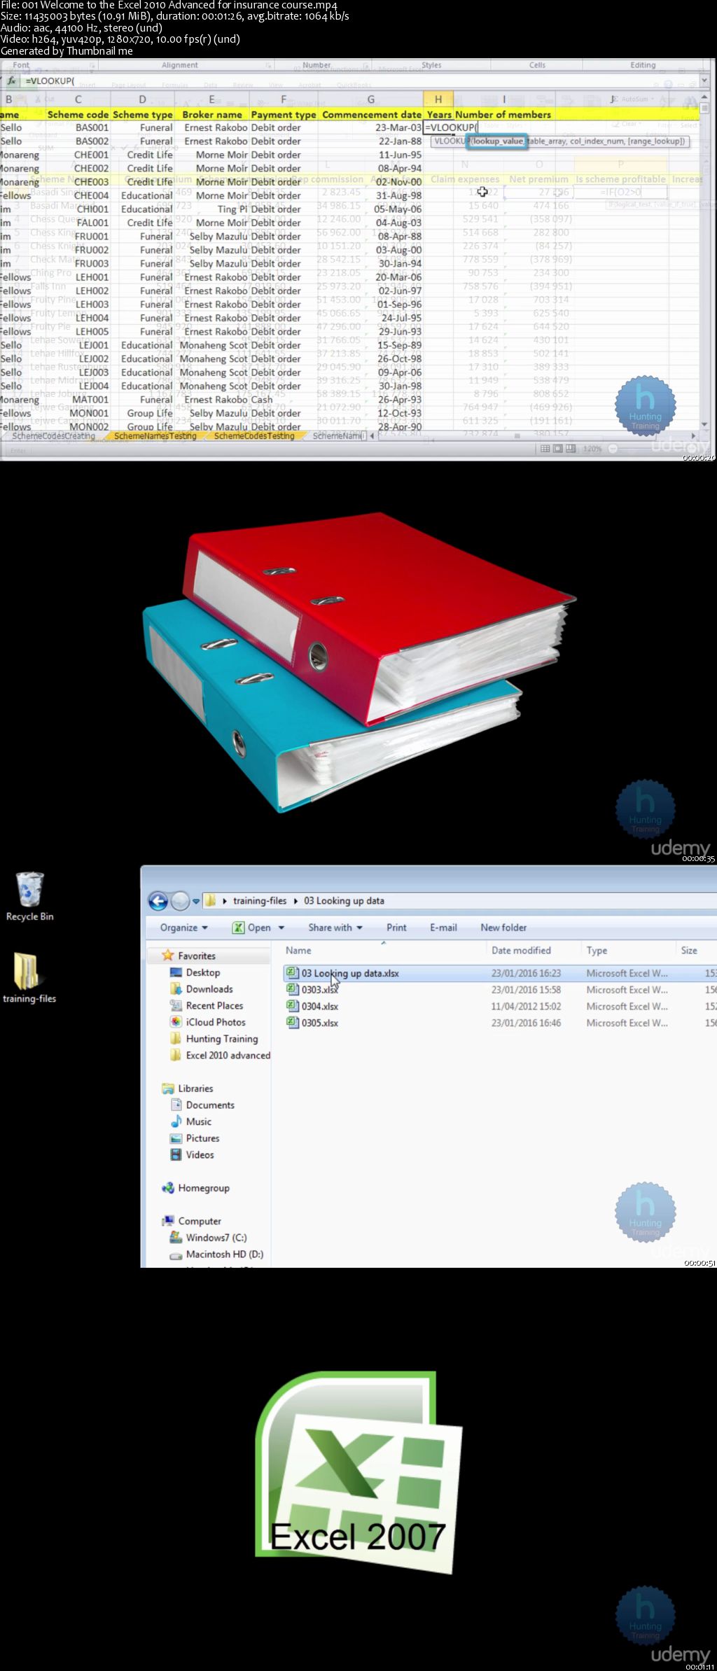Click the Scheme code header cell
Viewport: 717px width, 1671px height.
click(x=78, y=114)
